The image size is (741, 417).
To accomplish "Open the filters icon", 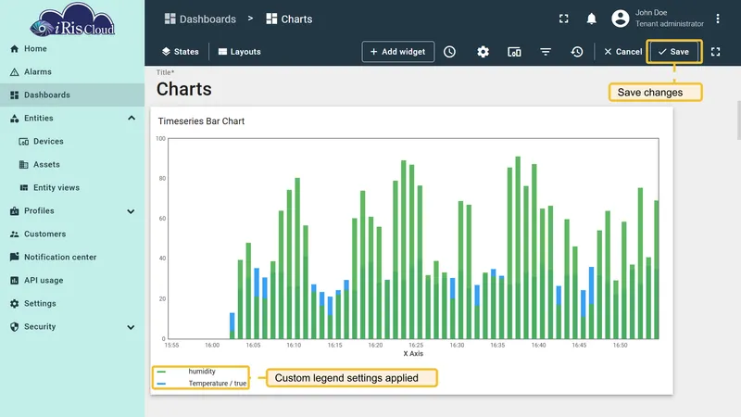I will coord(546,52).
